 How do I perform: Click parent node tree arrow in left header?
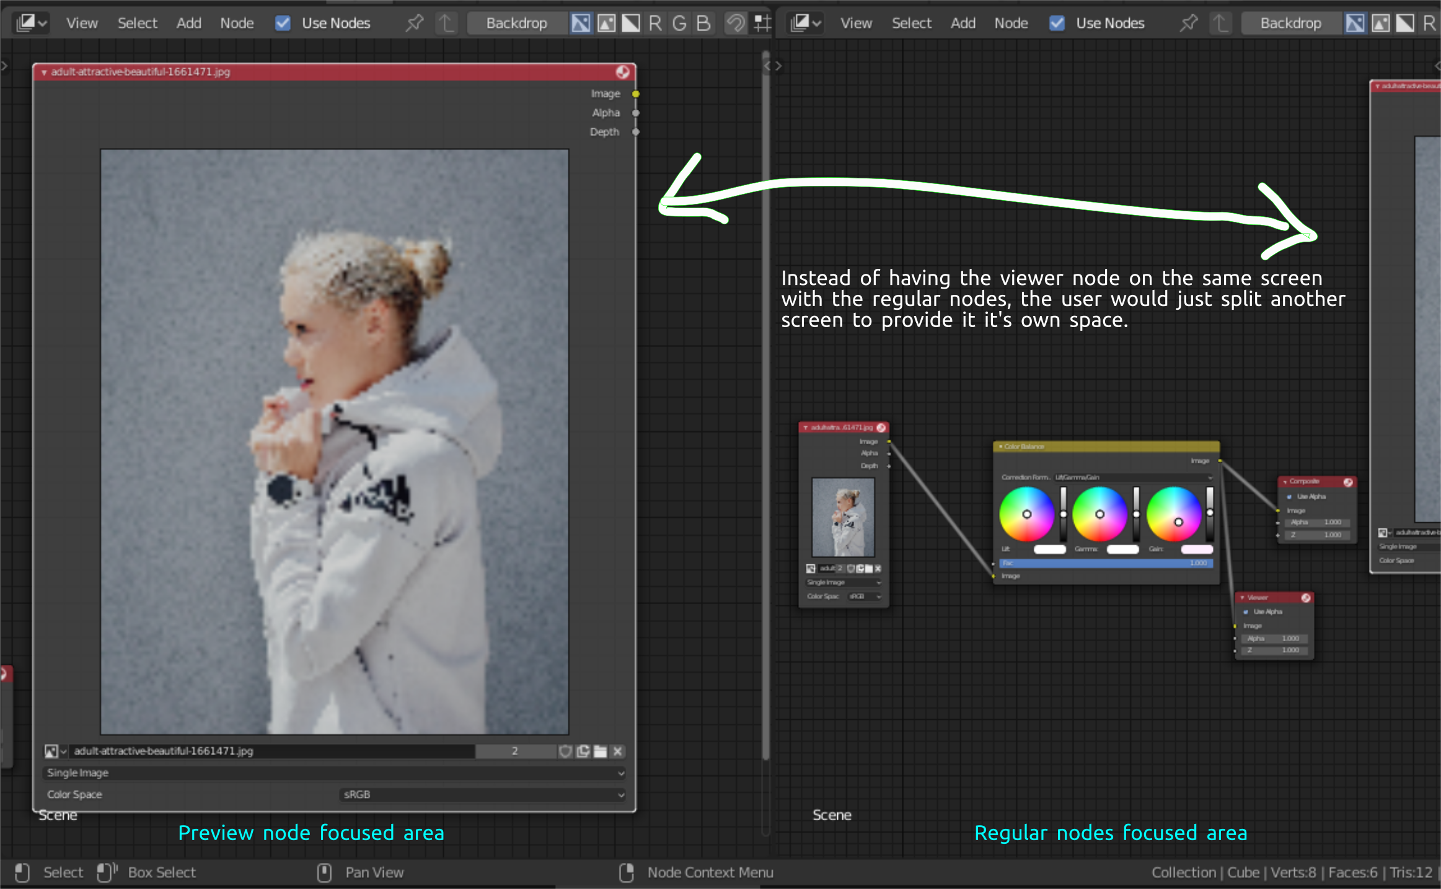[446, 23]
